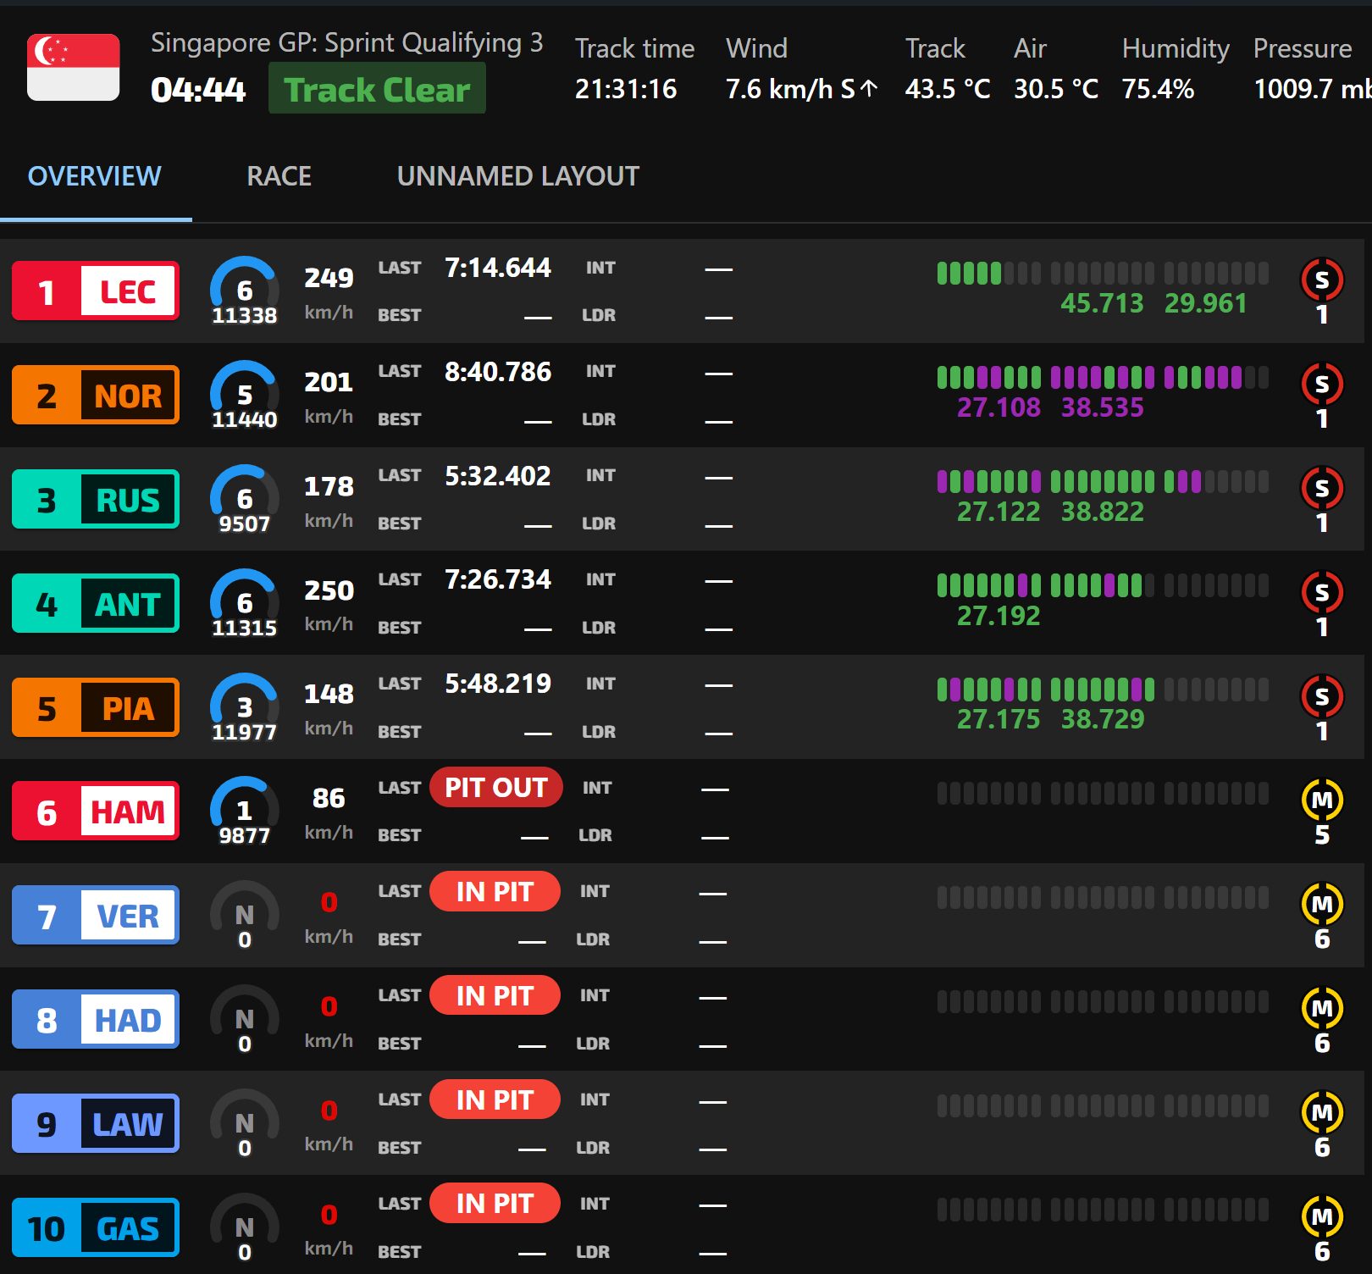Click LEC's gear and RPM gauge
1372x1274 pixels.
coord(245,291)
